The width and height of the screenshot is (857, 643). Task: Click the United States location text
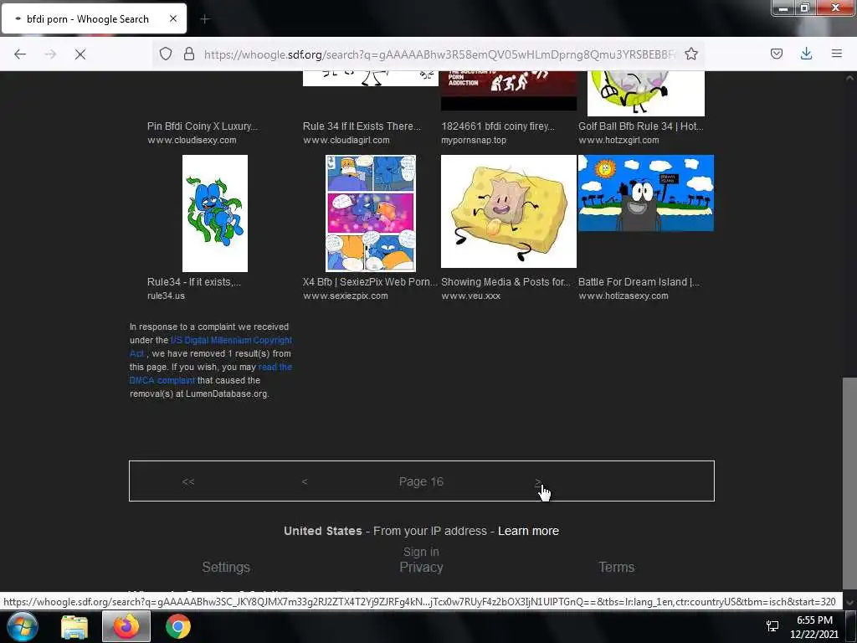[x=322, y=531]
